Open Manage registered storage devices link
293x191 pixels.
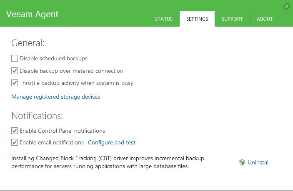[x=55, y=97]
